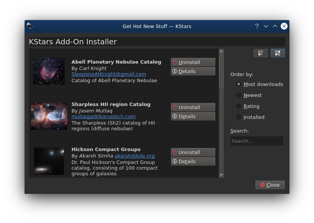Click the author name Carl Knight
314x223 pixels.
(93, 68)
